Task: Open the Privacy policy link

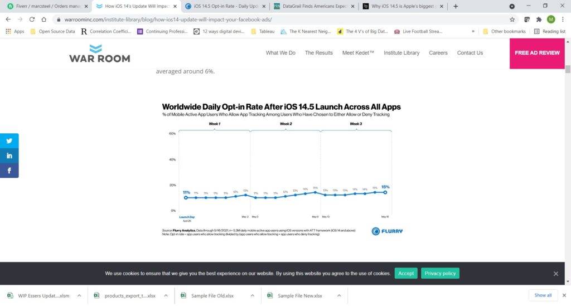Action: point(441,273)
